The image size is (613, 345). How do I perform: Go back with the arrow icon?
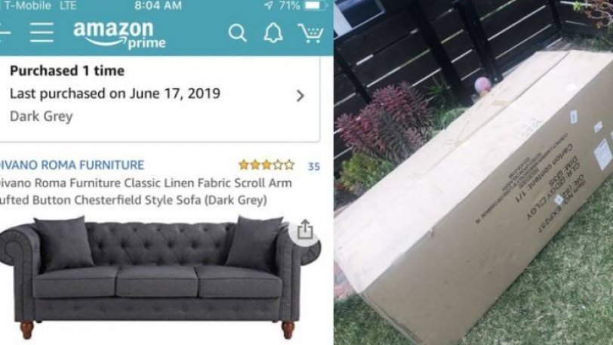[x=4, y=32]
